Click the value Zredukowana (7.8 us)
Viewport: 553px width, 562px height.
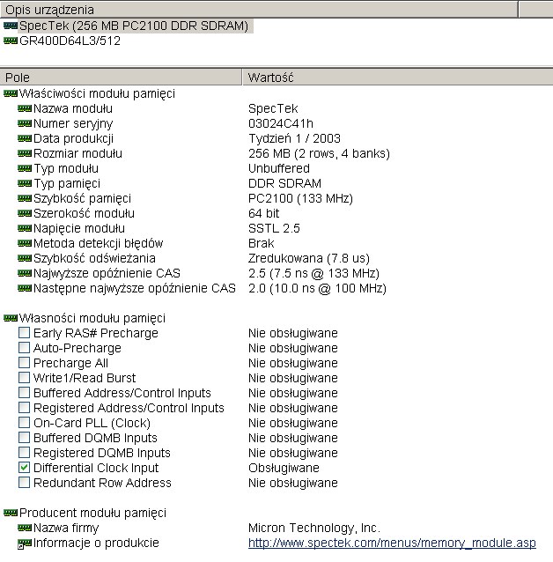coord(308,258)
